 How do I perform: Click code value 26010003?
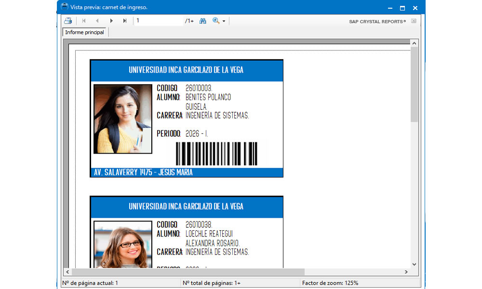pos(199,88)
